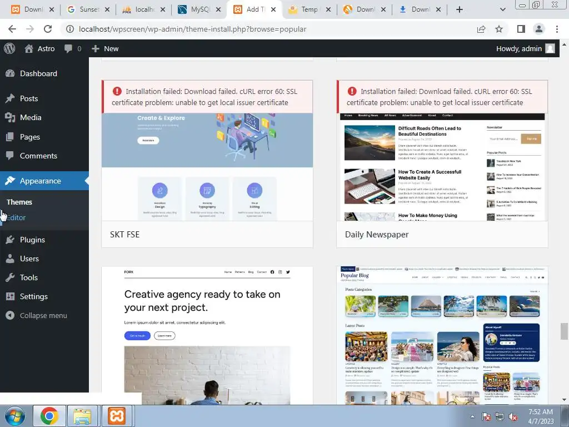Screen dimensions: 569x427
Task: Open the Users menu
Action: tap(29, 259)
